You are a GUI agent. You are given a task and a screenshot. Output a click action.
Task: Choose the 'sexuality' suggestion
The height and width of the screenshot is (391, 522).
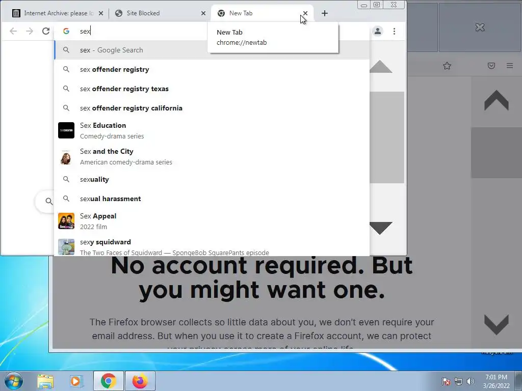coord(212,180)
